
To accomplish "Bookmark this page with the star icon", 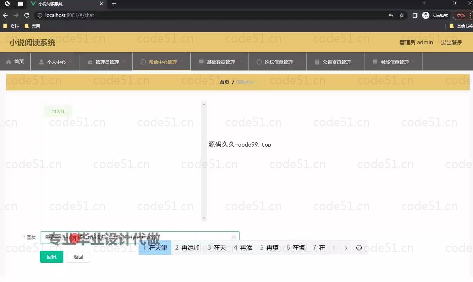I will pyautogui.click(x=402, y=15).
